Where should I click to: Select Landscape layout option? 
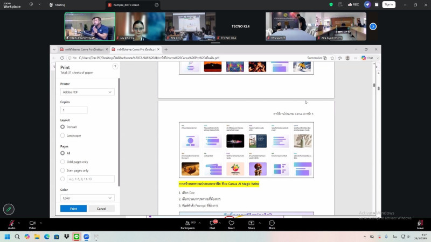62,136
